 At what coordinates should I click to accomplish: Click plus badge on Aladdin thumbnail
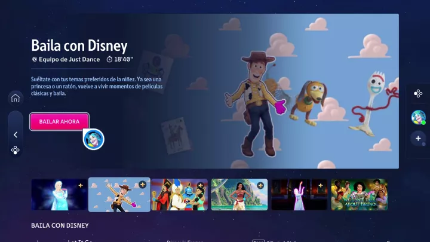click(x=201, y=186)
